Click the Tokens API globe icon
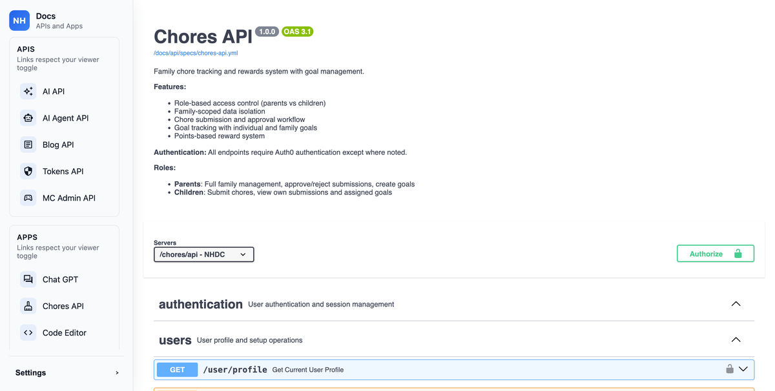Image resolution: width=775 pixels, height=391 pixels. [28, 171]
